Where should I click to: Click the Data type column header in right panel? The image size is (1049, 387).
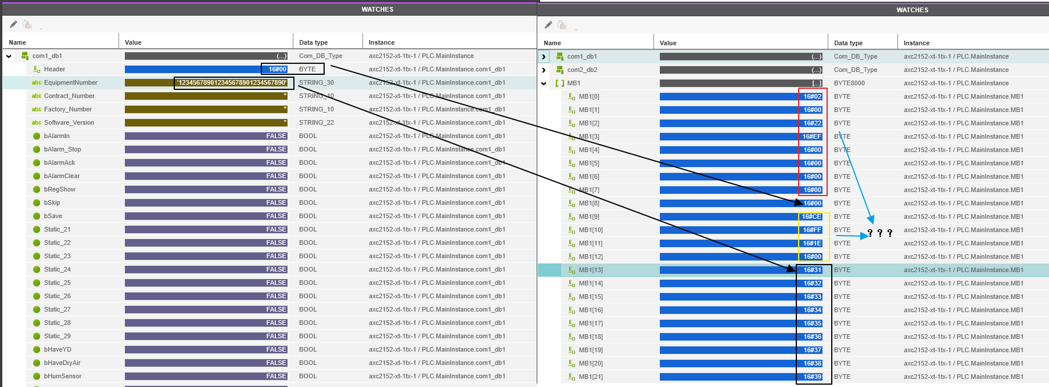[x=848, y=43]
